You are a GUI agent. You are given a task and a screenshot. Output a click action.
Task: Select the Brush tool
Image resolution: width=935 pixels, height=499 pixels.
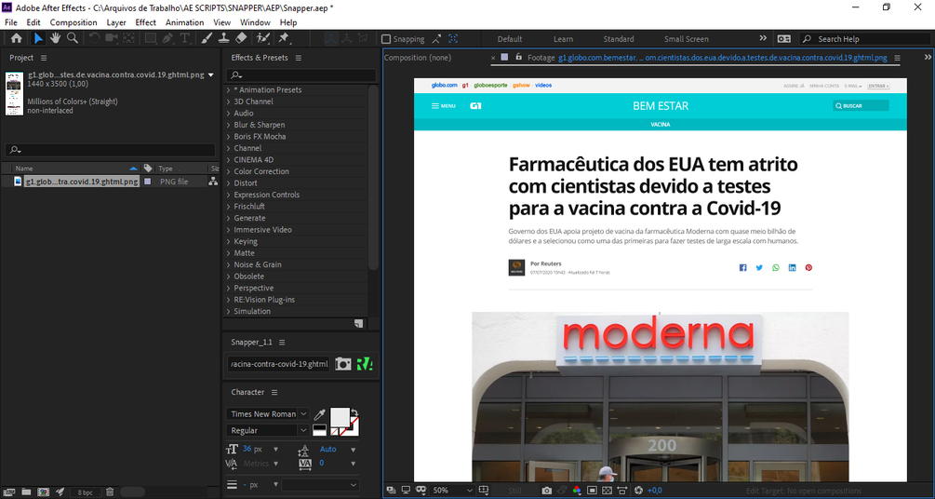coord(207,38)
